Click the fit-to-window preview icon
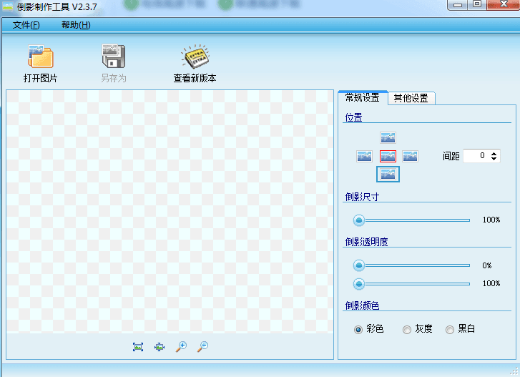This screenshot has width=520, height=377. tap(138, 347)
